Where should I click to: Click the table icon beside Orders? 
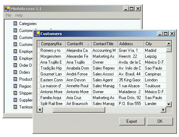click(x=15, y=72)
